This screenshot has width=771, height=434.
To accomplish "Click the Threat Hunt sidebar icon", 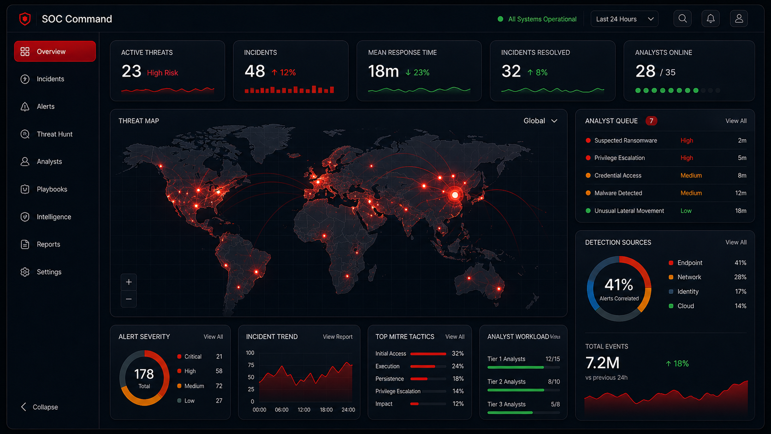I will [25, 134].
